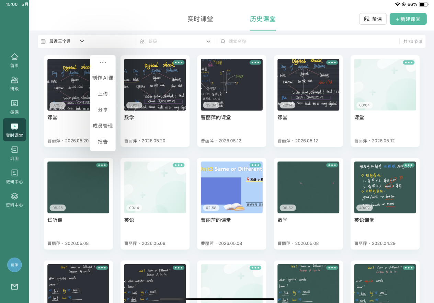
Task: Open the 02:58 Unit3 thumbnail
Action: click(232, 187)
